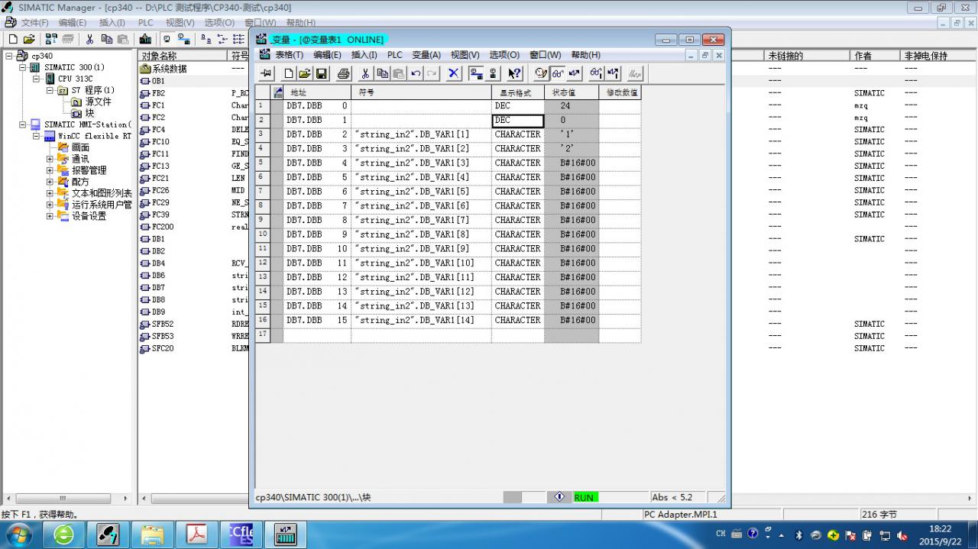The width and height of the screenshot is (978, 549).
Task: Click the 修改数值 column header
Action: pyautogui.click(x=620, y=92)
